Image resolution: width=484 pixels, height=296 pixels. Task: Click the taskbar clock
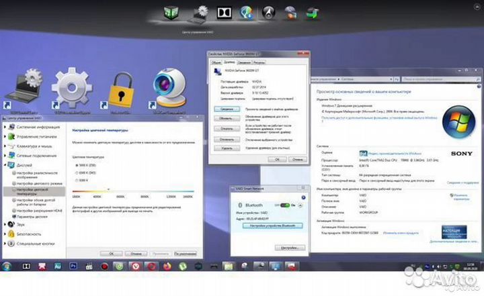click(471, 266)
